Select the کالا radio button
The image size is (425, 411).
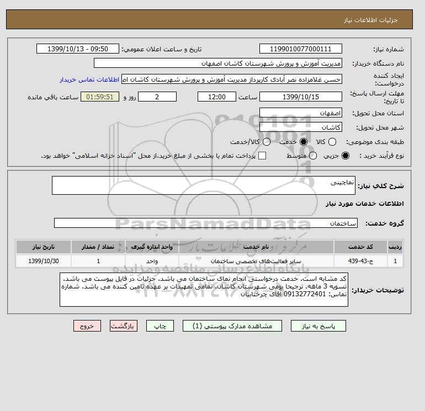[332, 142]
